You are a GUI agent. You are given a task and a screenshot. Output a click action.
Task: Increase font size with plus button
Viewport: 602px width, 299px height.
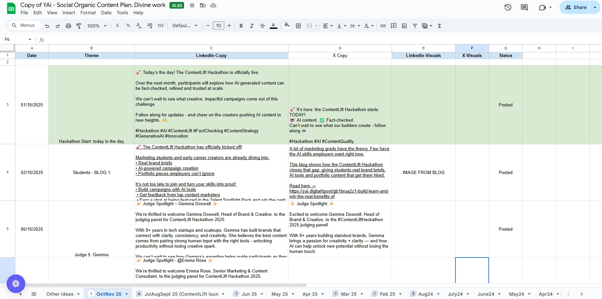pyautogui.click(x=229, y=26)
